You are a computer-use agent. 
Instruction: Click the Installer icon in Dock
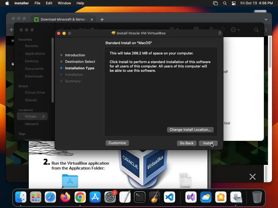click(x=236, y=197)
